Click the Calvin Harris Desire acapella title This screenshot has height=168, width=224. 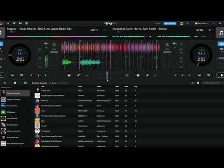[140, 29]
